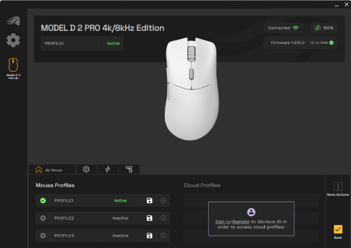Open the app settings gear in sidebar

(13, 41)
